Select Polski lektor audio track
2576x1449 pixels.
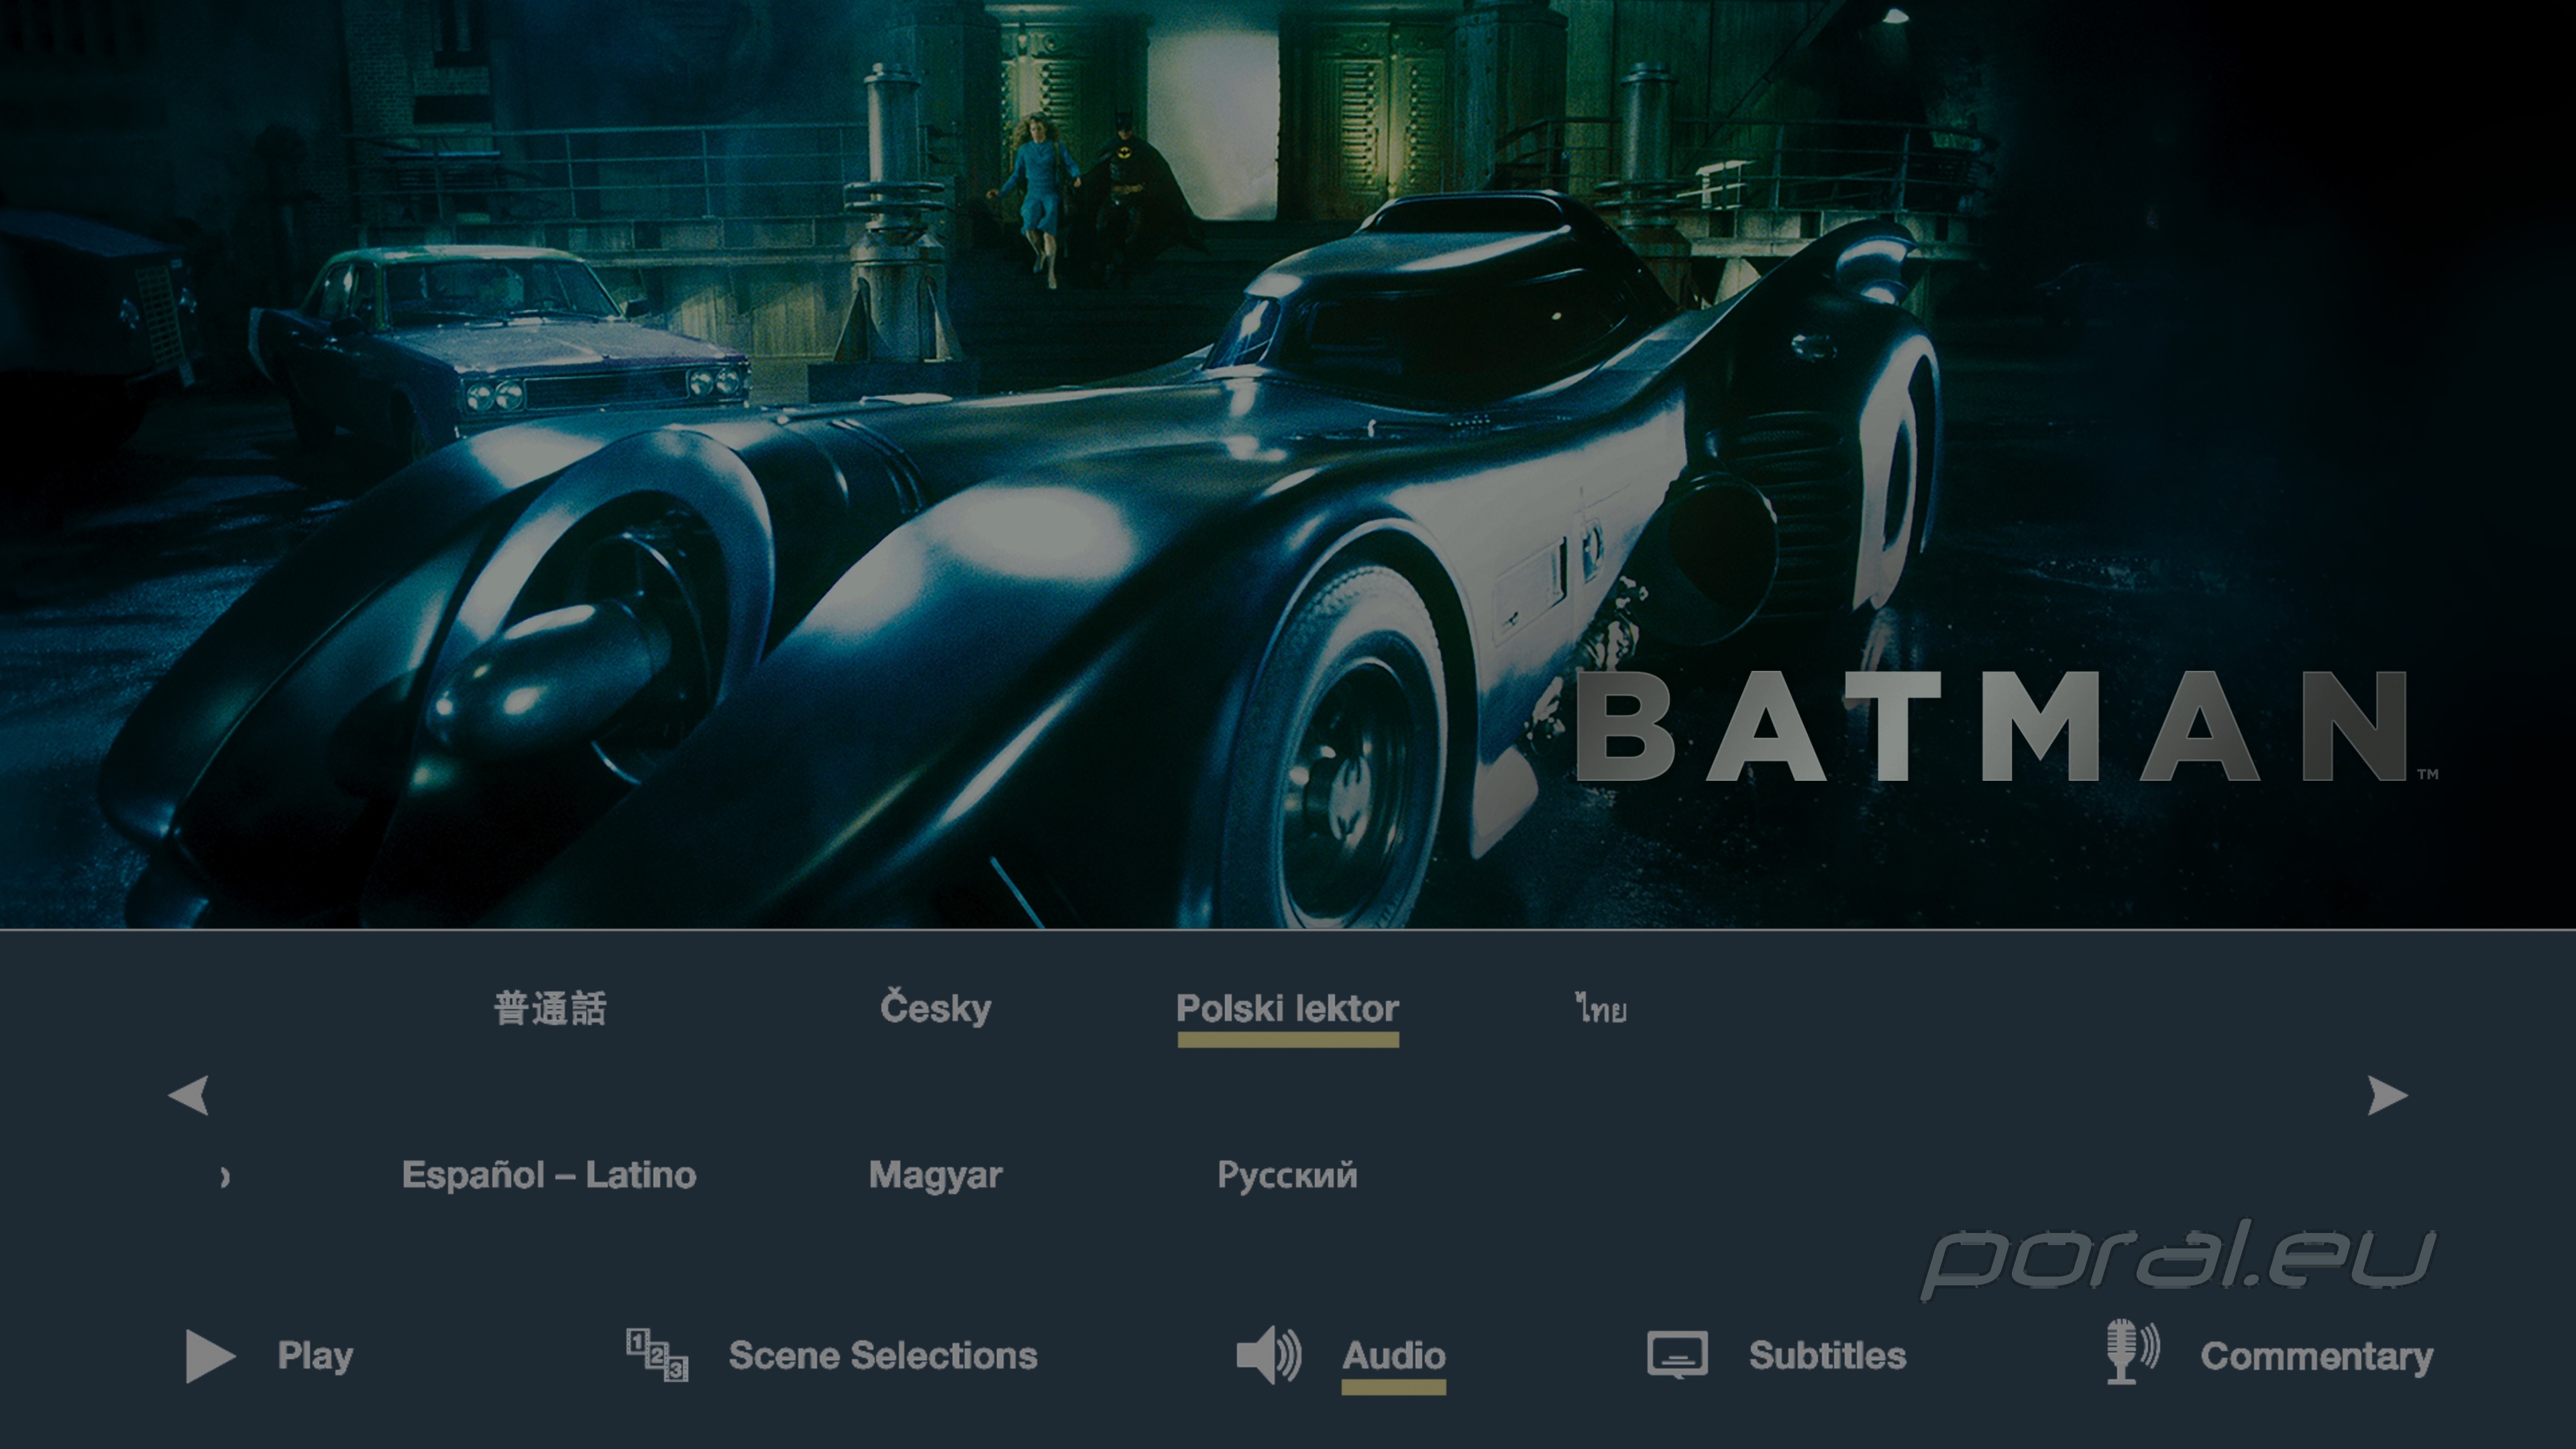click(x=1288, y=1008)
